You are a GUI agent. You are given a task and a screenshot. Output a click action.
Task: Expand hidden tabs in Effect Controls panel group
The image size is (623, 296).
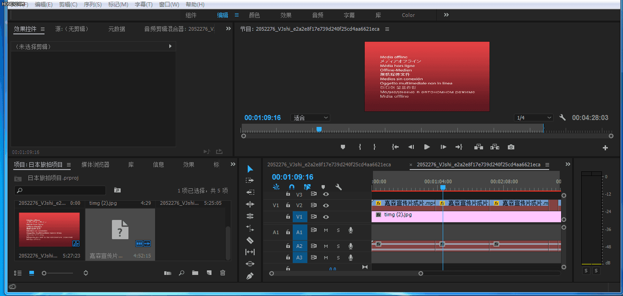click(x=228, y=29)
